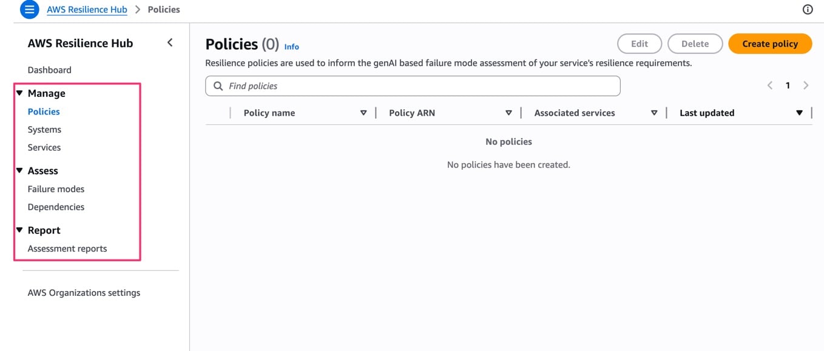Open Failure modes in the sidebar

coord(56,189)
